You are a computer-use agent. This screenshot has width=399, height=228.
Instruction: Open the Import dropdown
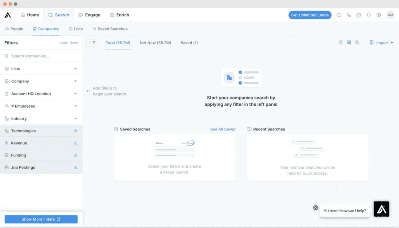click(381, 43)
